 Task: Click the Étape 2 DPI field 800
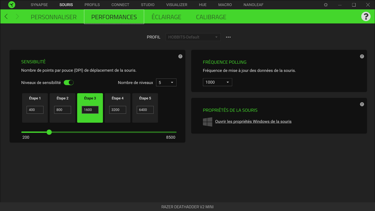(x=62, y=110)
